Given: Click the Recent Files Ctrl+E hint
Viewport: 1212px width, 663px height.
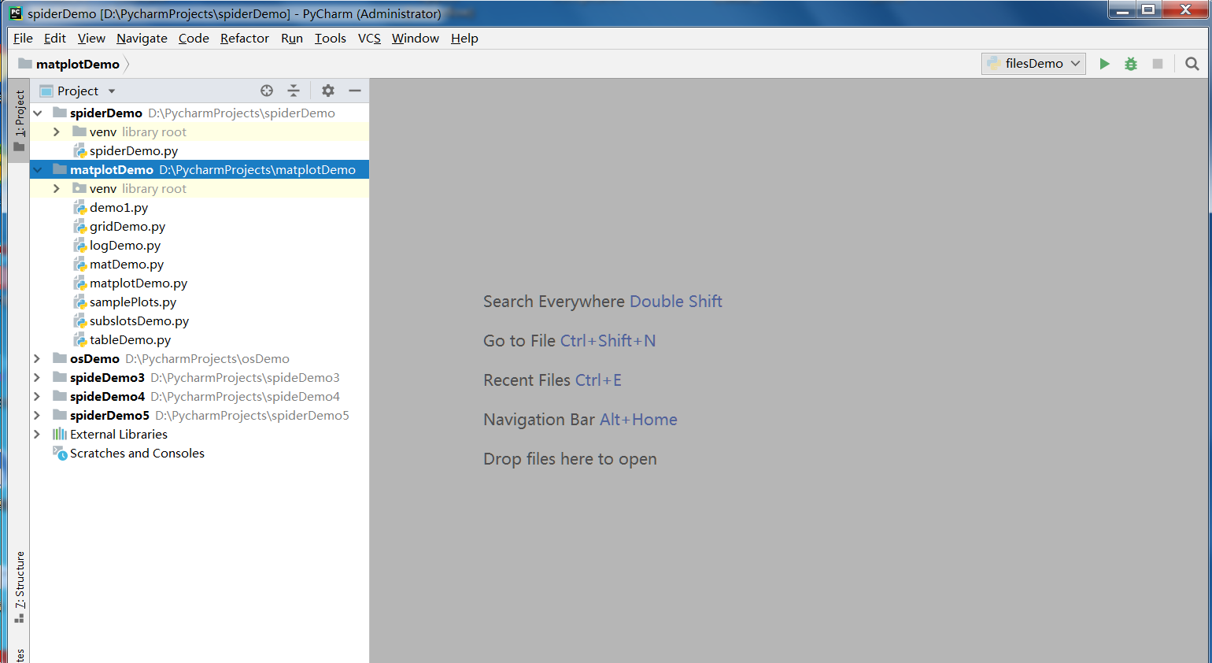Looking at the screenshot, I should (552, 380).
